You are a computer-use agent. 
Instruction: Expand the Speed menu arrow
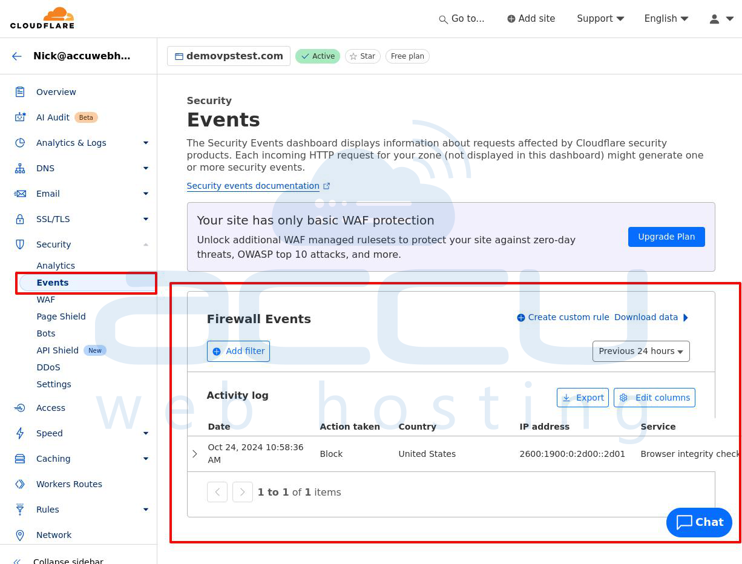(x=146, y=433)
